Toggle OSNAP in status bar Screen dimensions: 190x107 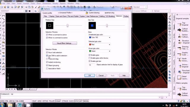[x=58, y=101]
